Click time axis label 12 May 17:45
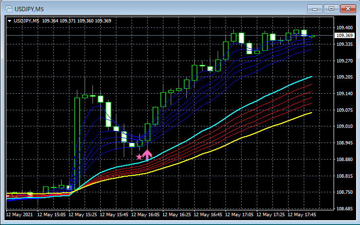The image size is (360, 225). pyautogui.click(x=302, y=215)
